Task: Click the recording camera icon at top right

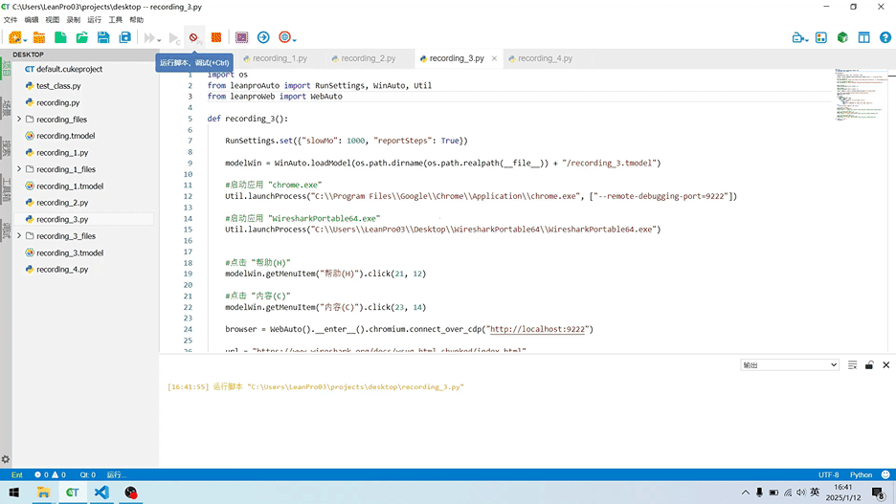Action: point(797,37)
